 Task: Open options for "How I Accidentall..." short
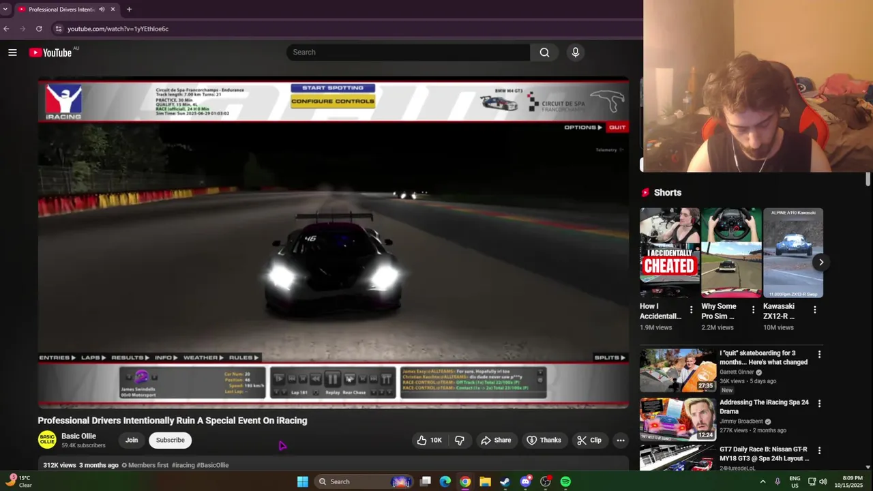pos(692,310)
